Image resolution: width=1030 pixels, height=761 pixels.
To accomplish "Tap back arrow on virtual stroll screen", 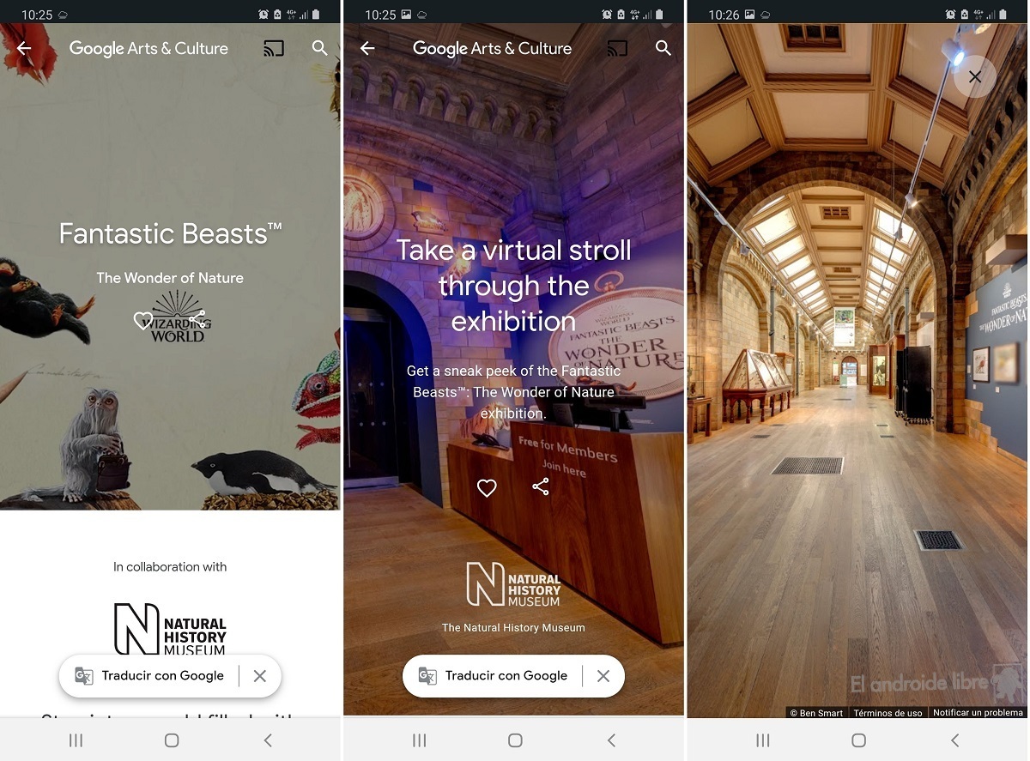I will [x=367, y=49].
